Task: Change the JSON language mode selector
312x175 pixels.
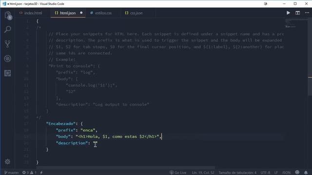Action: [286, 173]
